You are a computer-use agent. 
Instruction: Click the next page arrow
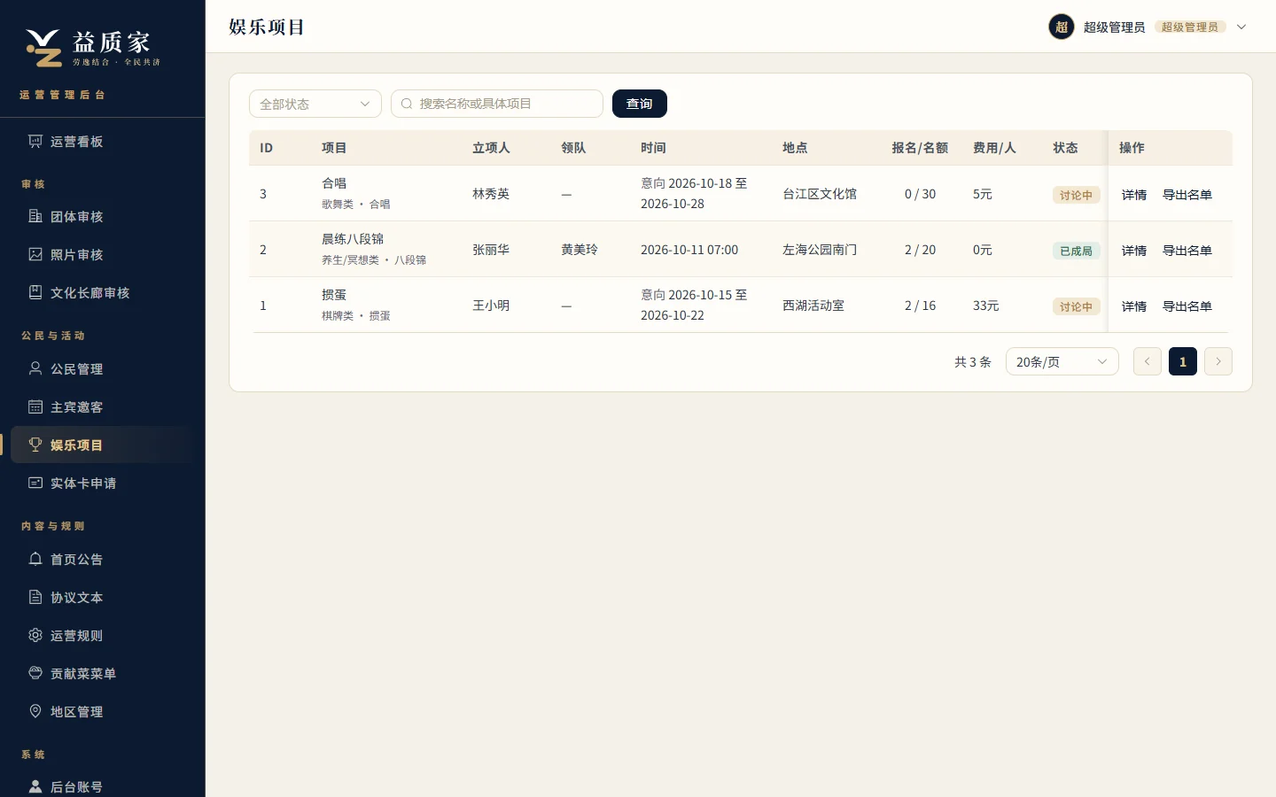click(x=1218, y=361)
